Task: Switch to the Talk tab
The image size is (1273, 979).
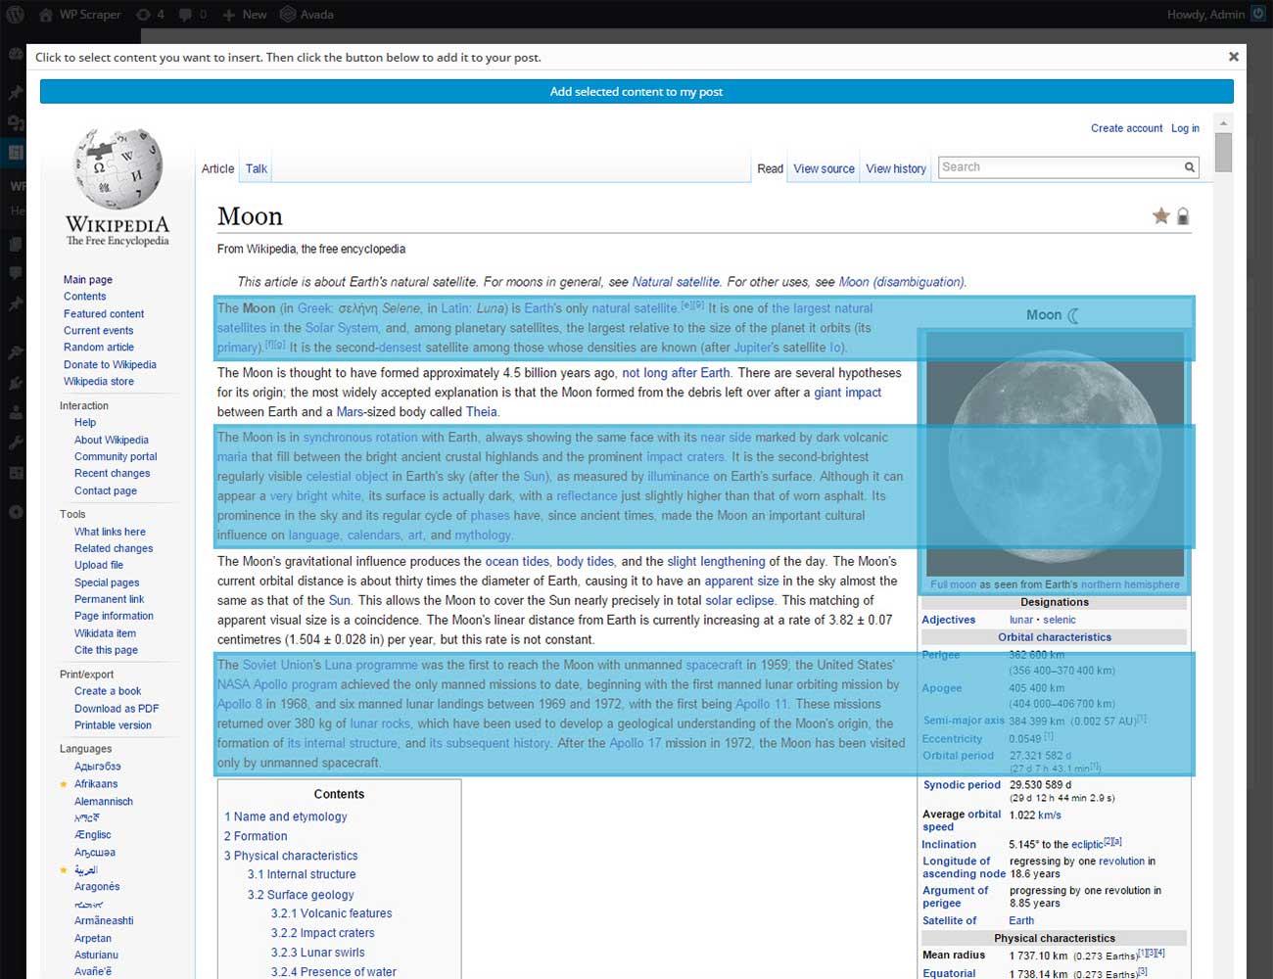Action: pyautogui.click(x=257, y=168)
